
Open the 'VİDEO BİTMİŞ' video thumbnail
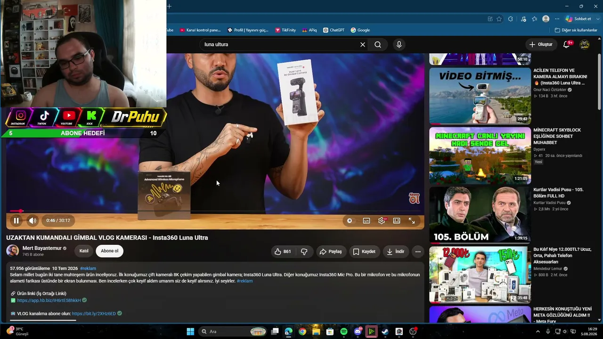(480, 96)
